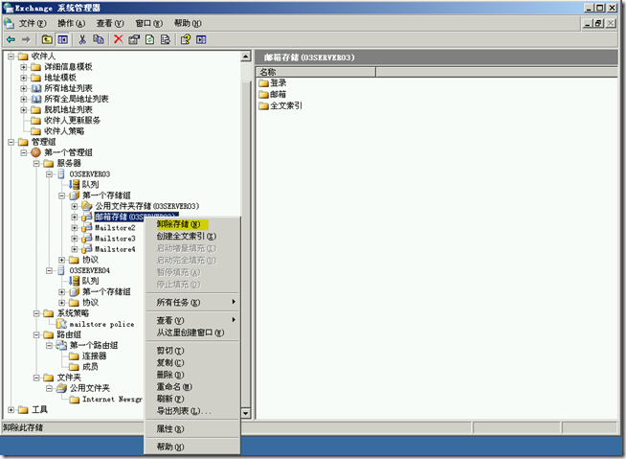This screenshot has height=459, width=626.
Task: Expand the 详细信息模板 tree node
Action: pos(24,67)
